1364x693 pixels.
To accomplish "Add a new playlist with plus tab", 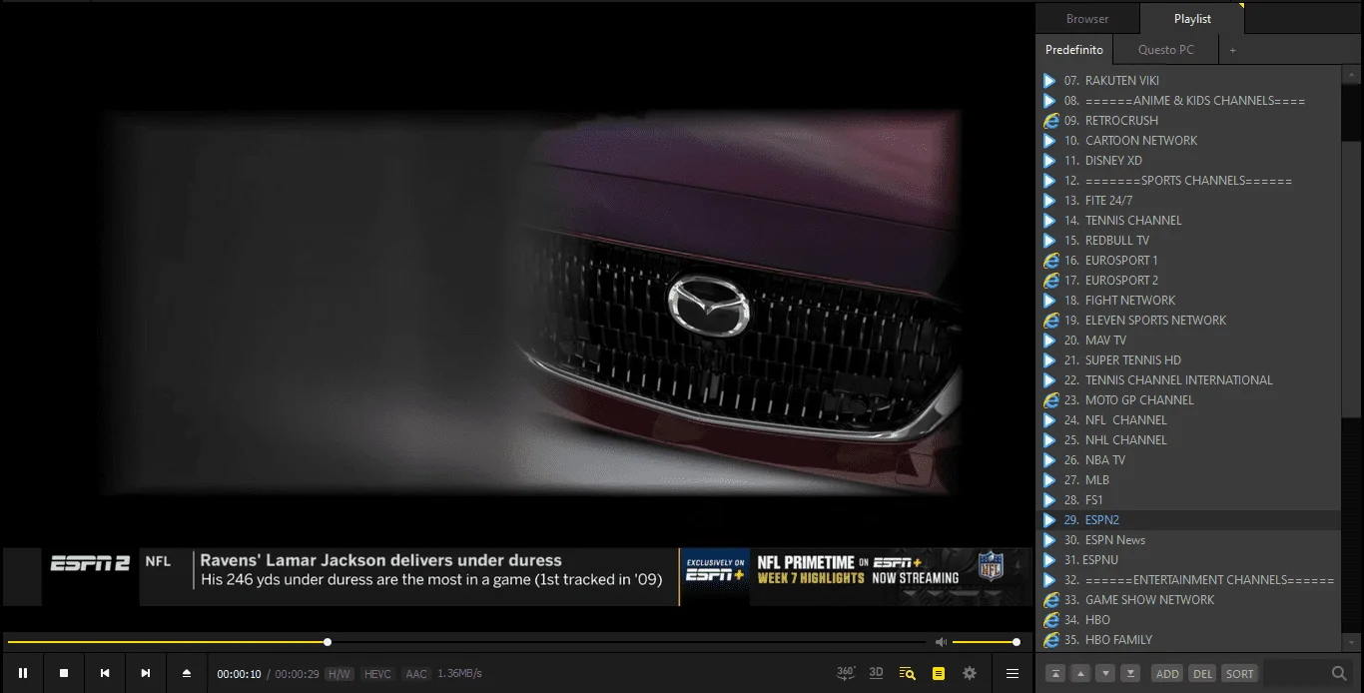I will 1232,50.
